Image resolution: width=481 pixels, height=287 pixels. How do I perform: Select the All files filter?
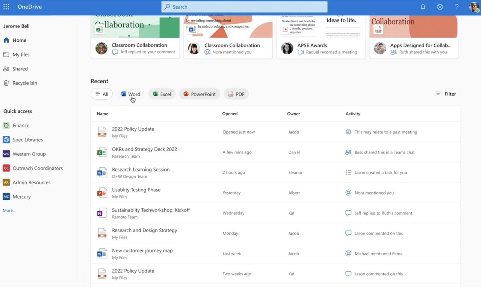click(101, 94)
